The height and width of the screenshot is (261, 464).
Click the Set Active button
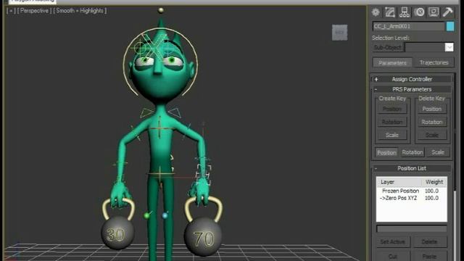392,241
